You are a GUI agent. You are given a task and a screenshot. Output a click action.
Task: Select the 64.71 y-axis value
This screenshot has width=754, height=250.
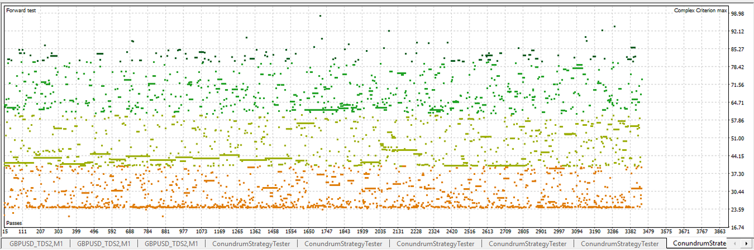(x=739, y=103)
